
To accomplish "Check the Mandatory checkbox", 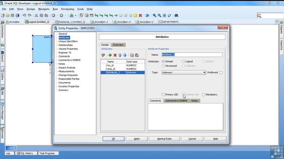I will [204, 95].
